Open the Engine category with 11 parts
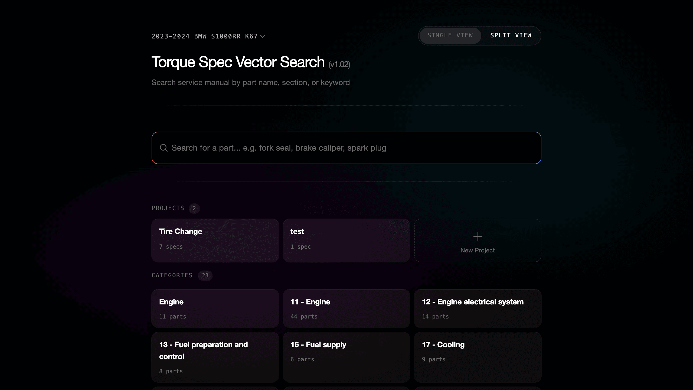 tap(215, 308)
